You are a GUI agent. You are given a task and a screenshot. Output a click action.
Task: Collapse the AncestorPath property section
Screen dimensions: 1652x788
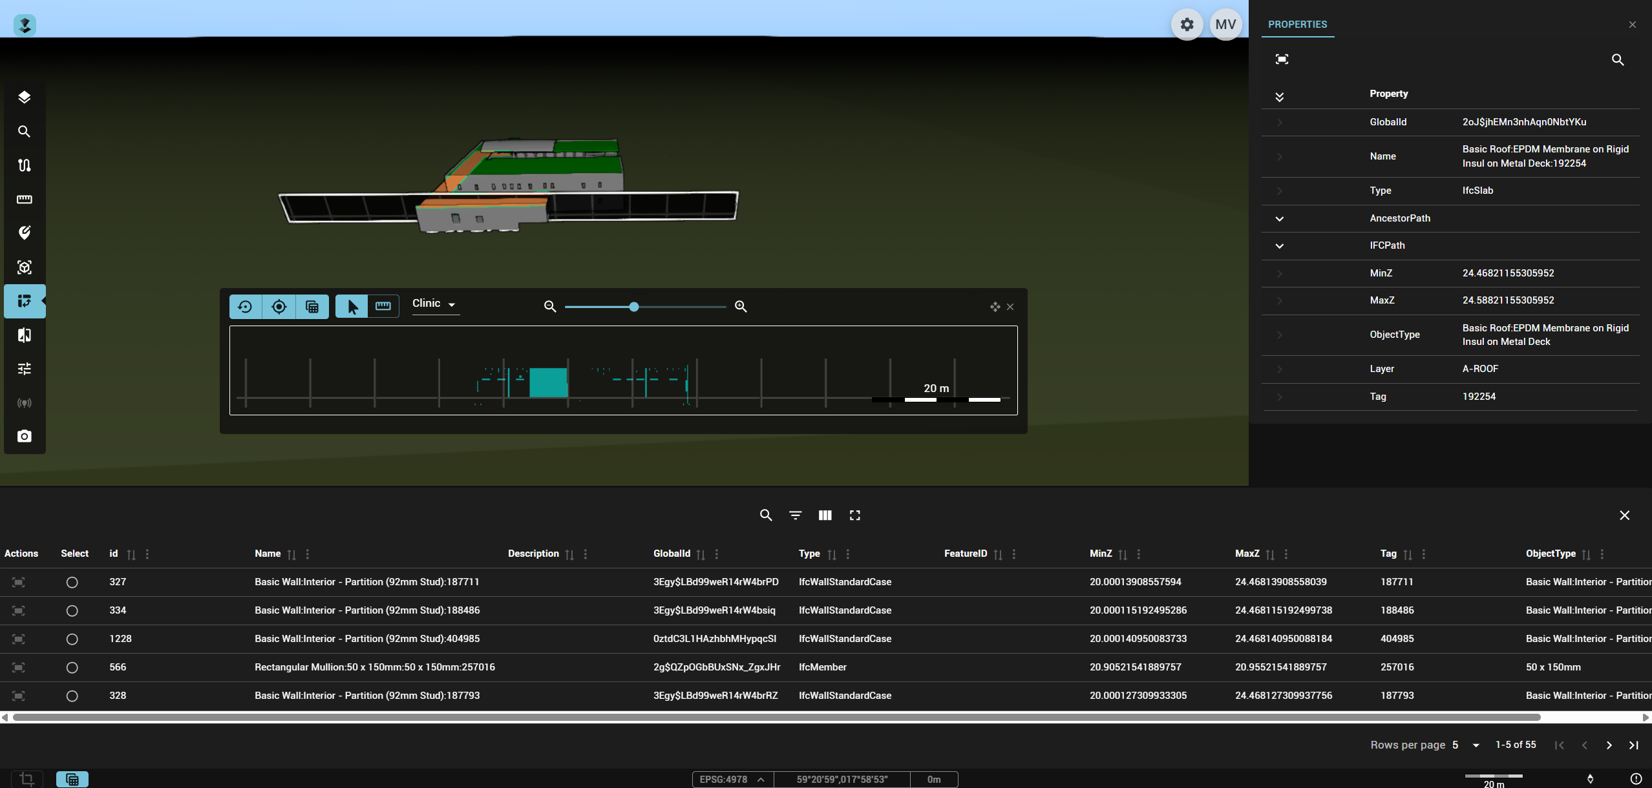point(1280,219)
